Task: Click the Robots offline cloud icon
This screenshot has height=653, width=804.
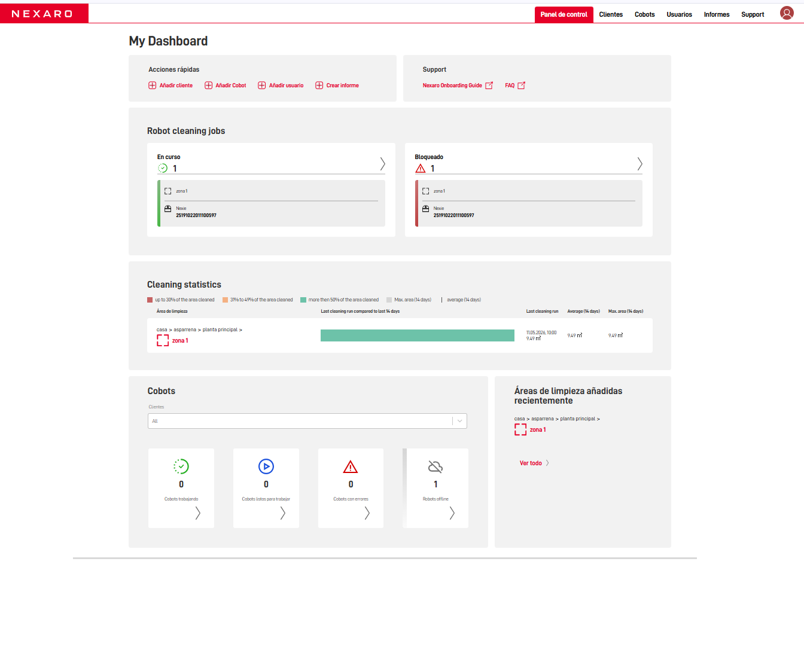Action: click(435, 466)
